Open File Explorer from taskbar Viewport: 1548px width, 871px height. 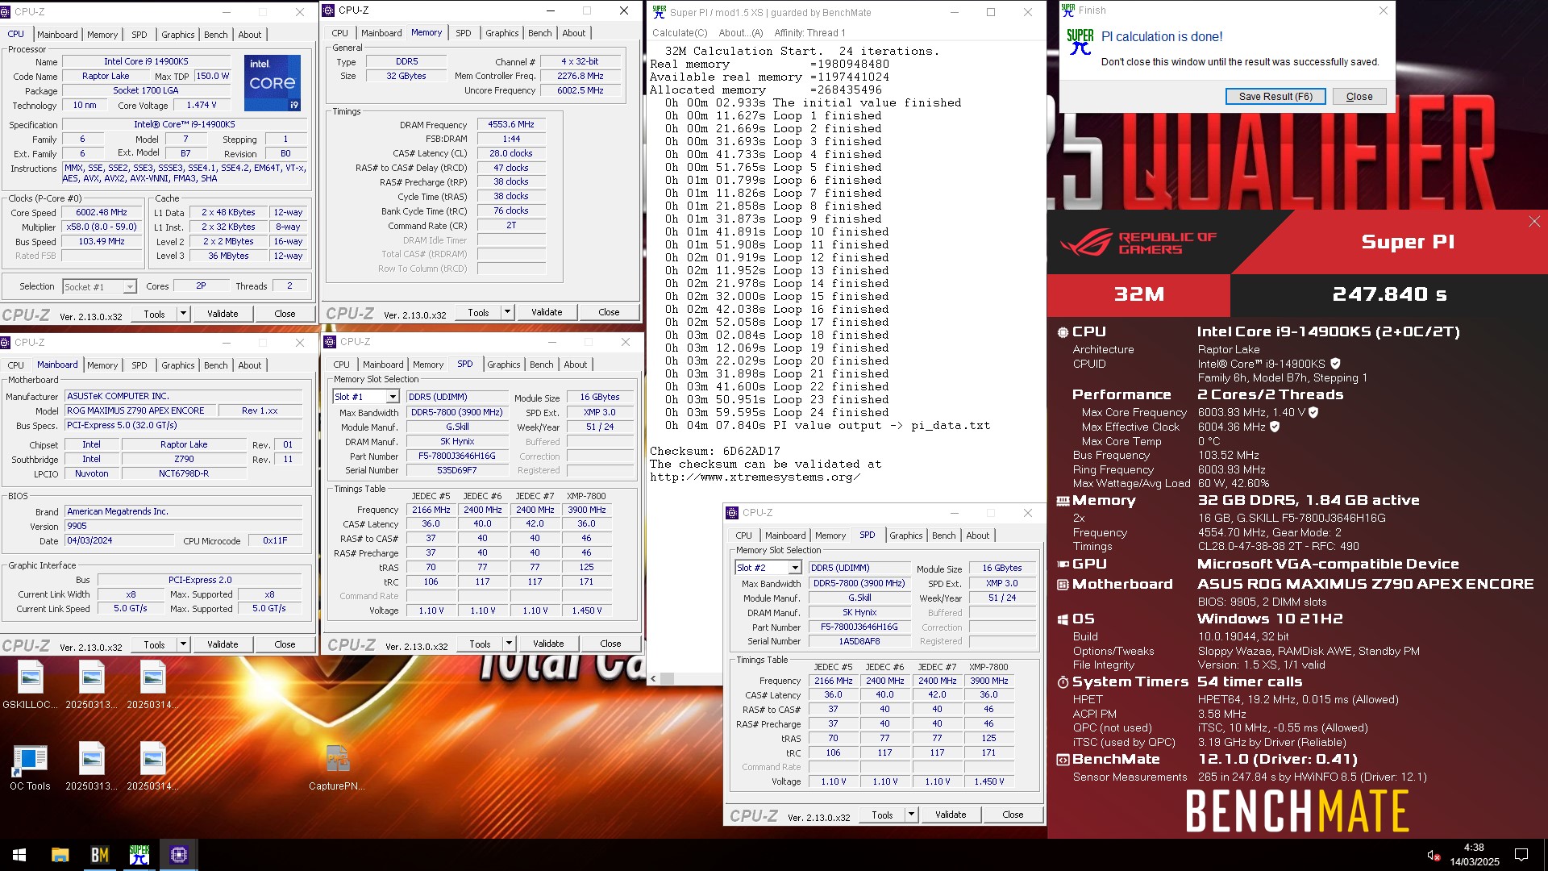pos(60,855)
